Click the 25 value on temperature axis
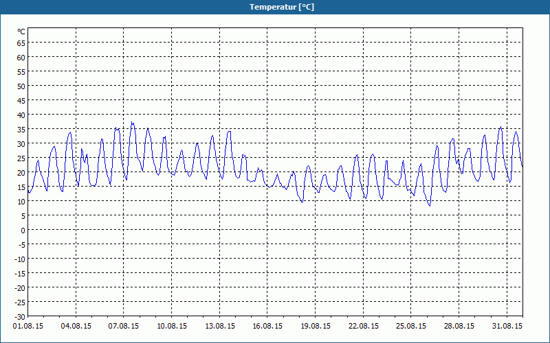 point(21,158)
